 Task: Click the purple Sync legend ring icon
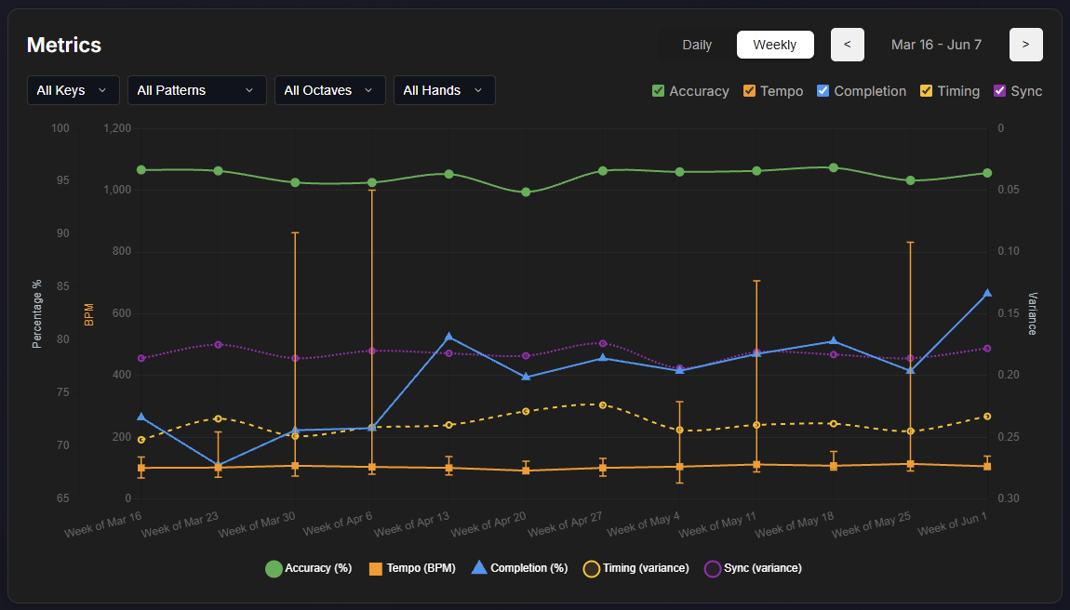(713, 568)
